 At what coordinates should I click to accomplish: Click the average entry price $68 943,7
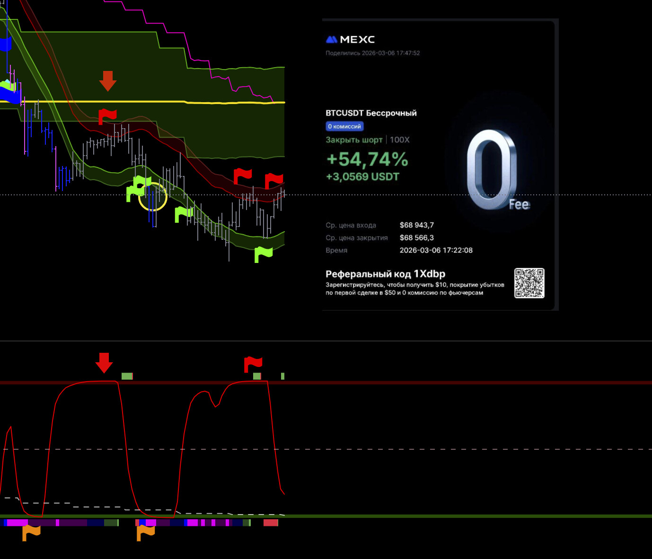pyautogui.click(x=416, y=225)
